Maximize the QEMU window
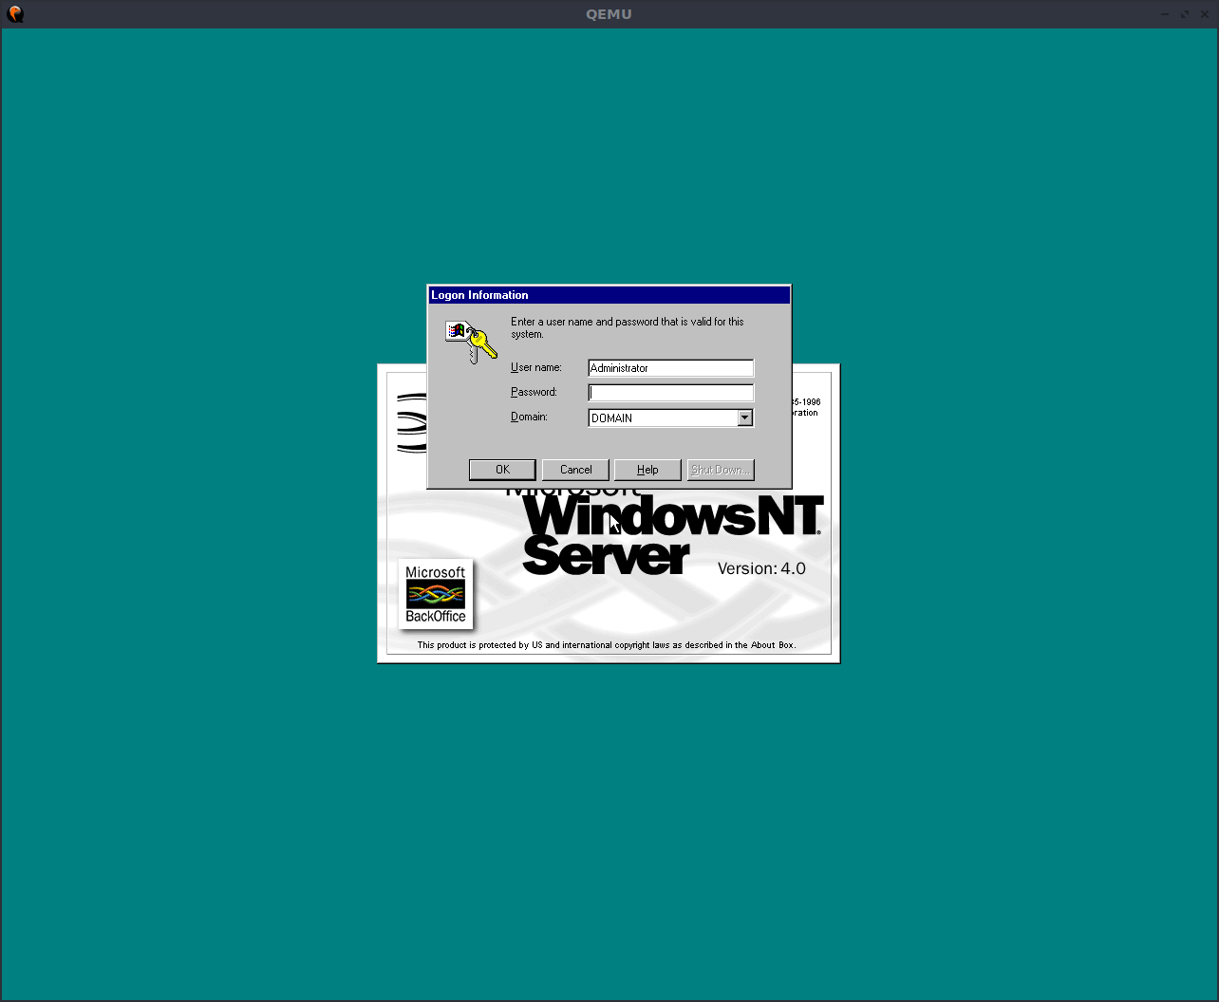 (x=1185, y=14)
